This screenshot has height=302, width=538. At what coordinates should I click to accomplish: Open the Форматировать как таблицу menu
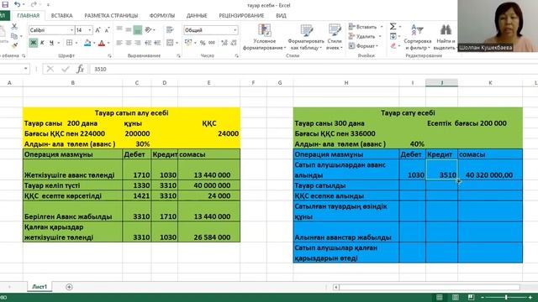coord(306,37)
